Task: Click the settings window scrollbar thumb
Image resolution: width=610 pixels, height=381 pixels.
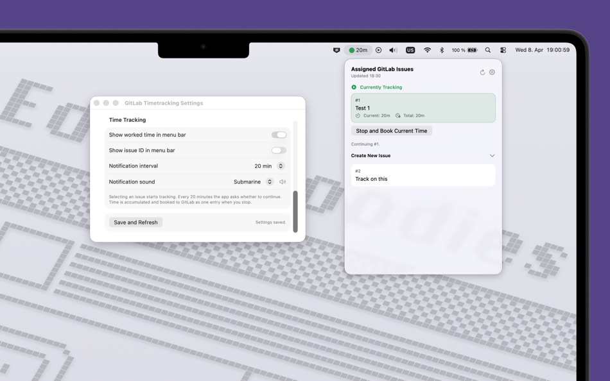Action: pyautogui.click(x=295, y=212)
